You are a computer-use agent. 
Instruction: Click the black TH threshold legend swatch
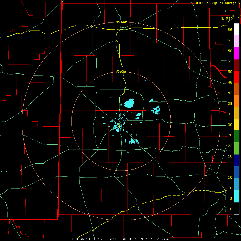pos(236,208)
